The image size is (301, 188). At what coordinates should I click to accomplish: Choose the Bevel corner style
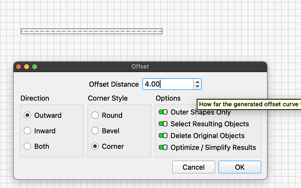click(x=95, y=131)
